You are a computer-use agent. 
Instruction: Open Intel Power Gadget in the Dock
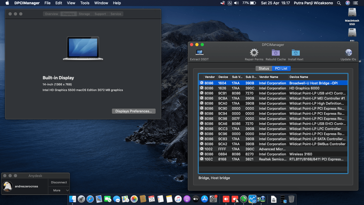click(x=252, y=199)
